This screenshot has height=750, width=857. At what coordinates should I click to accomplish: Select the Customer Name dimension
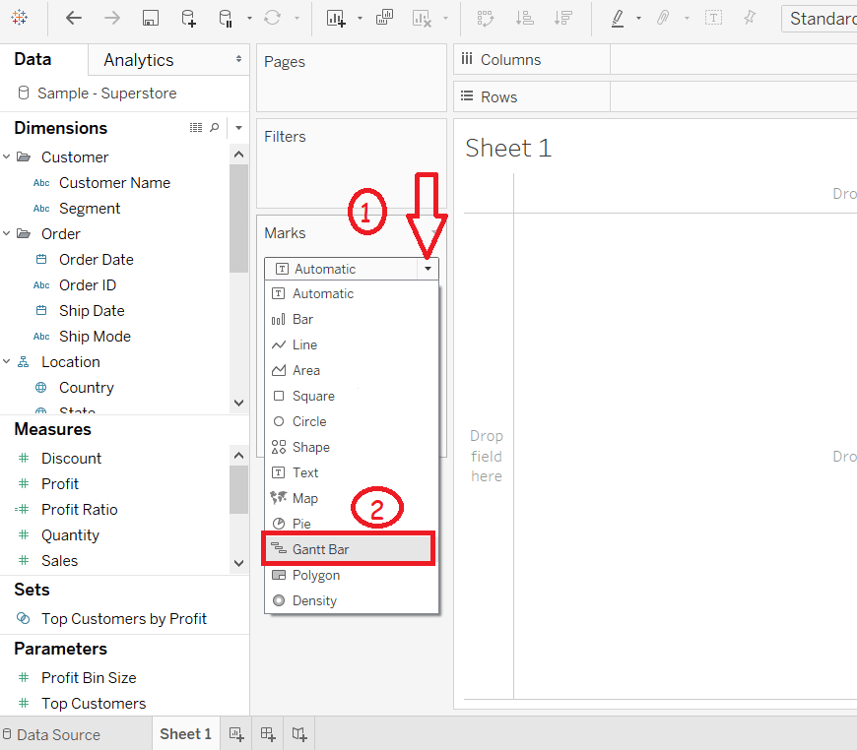(x=115, y=182)
